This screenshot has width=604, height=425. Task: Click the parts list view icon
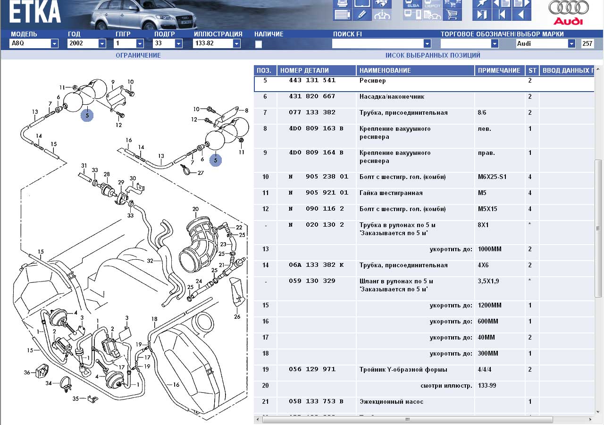click(342, 15)
